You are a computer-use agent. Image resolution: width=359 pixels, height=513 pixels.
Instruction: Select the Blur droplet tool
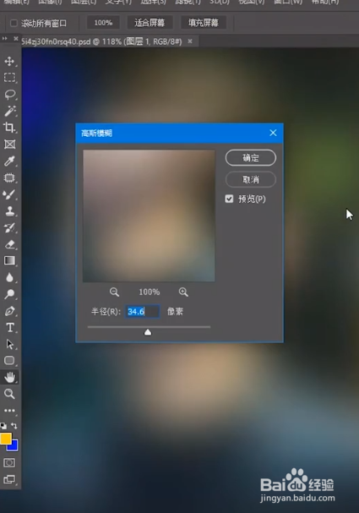(x=9, y=277)
